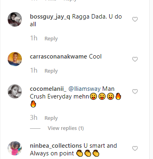View cocomelanii_'s profile photo
153x159 pixels.
coord(15,92)
